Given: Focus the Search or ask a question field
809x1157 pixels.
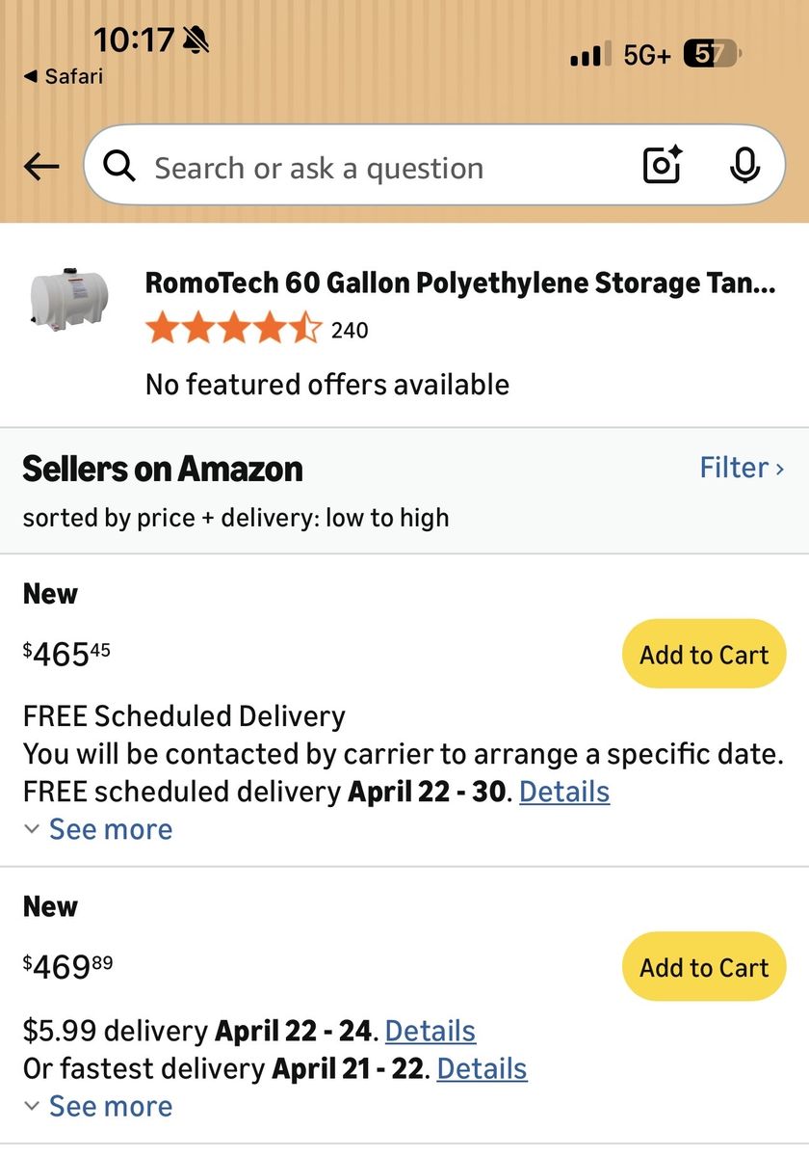Looking at the screenshot, I should point(385,168).
